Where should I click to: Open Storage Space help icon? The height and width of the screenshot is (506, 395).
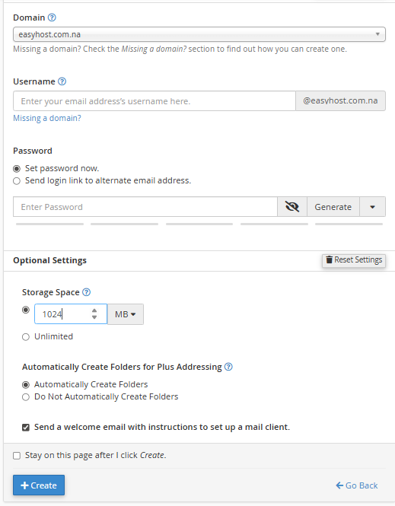pos(86,292)
